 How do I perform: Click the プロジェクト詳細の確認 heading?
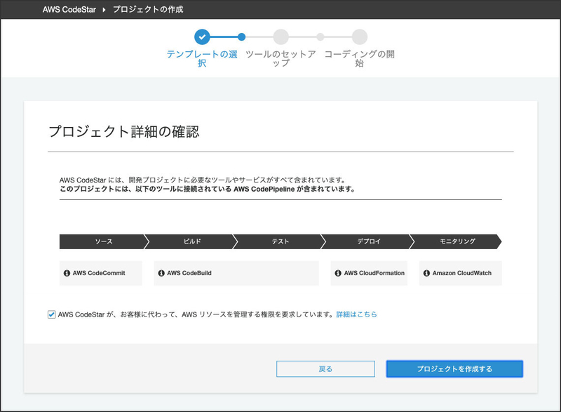coord(124,132)
